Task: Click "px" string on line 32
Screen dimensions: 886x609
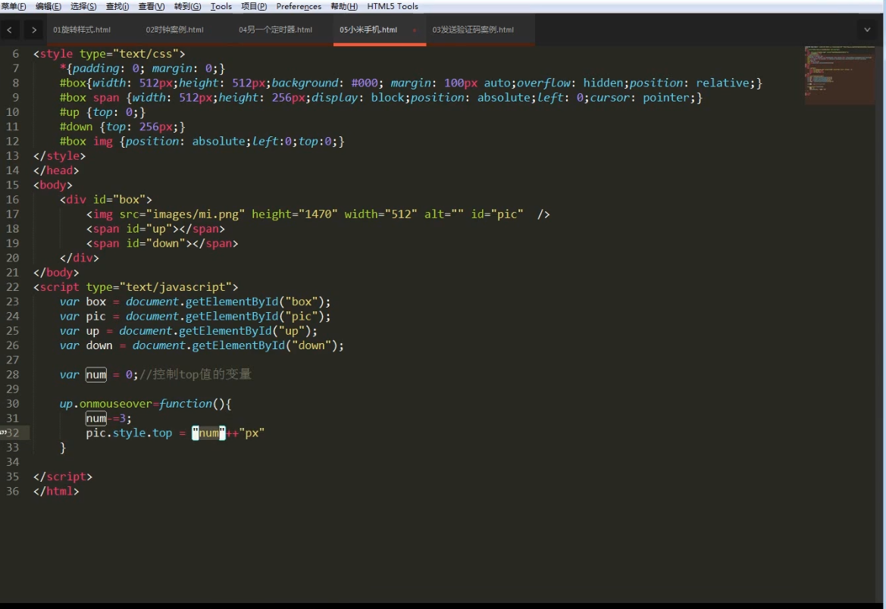Action: (x=252, y=433)
